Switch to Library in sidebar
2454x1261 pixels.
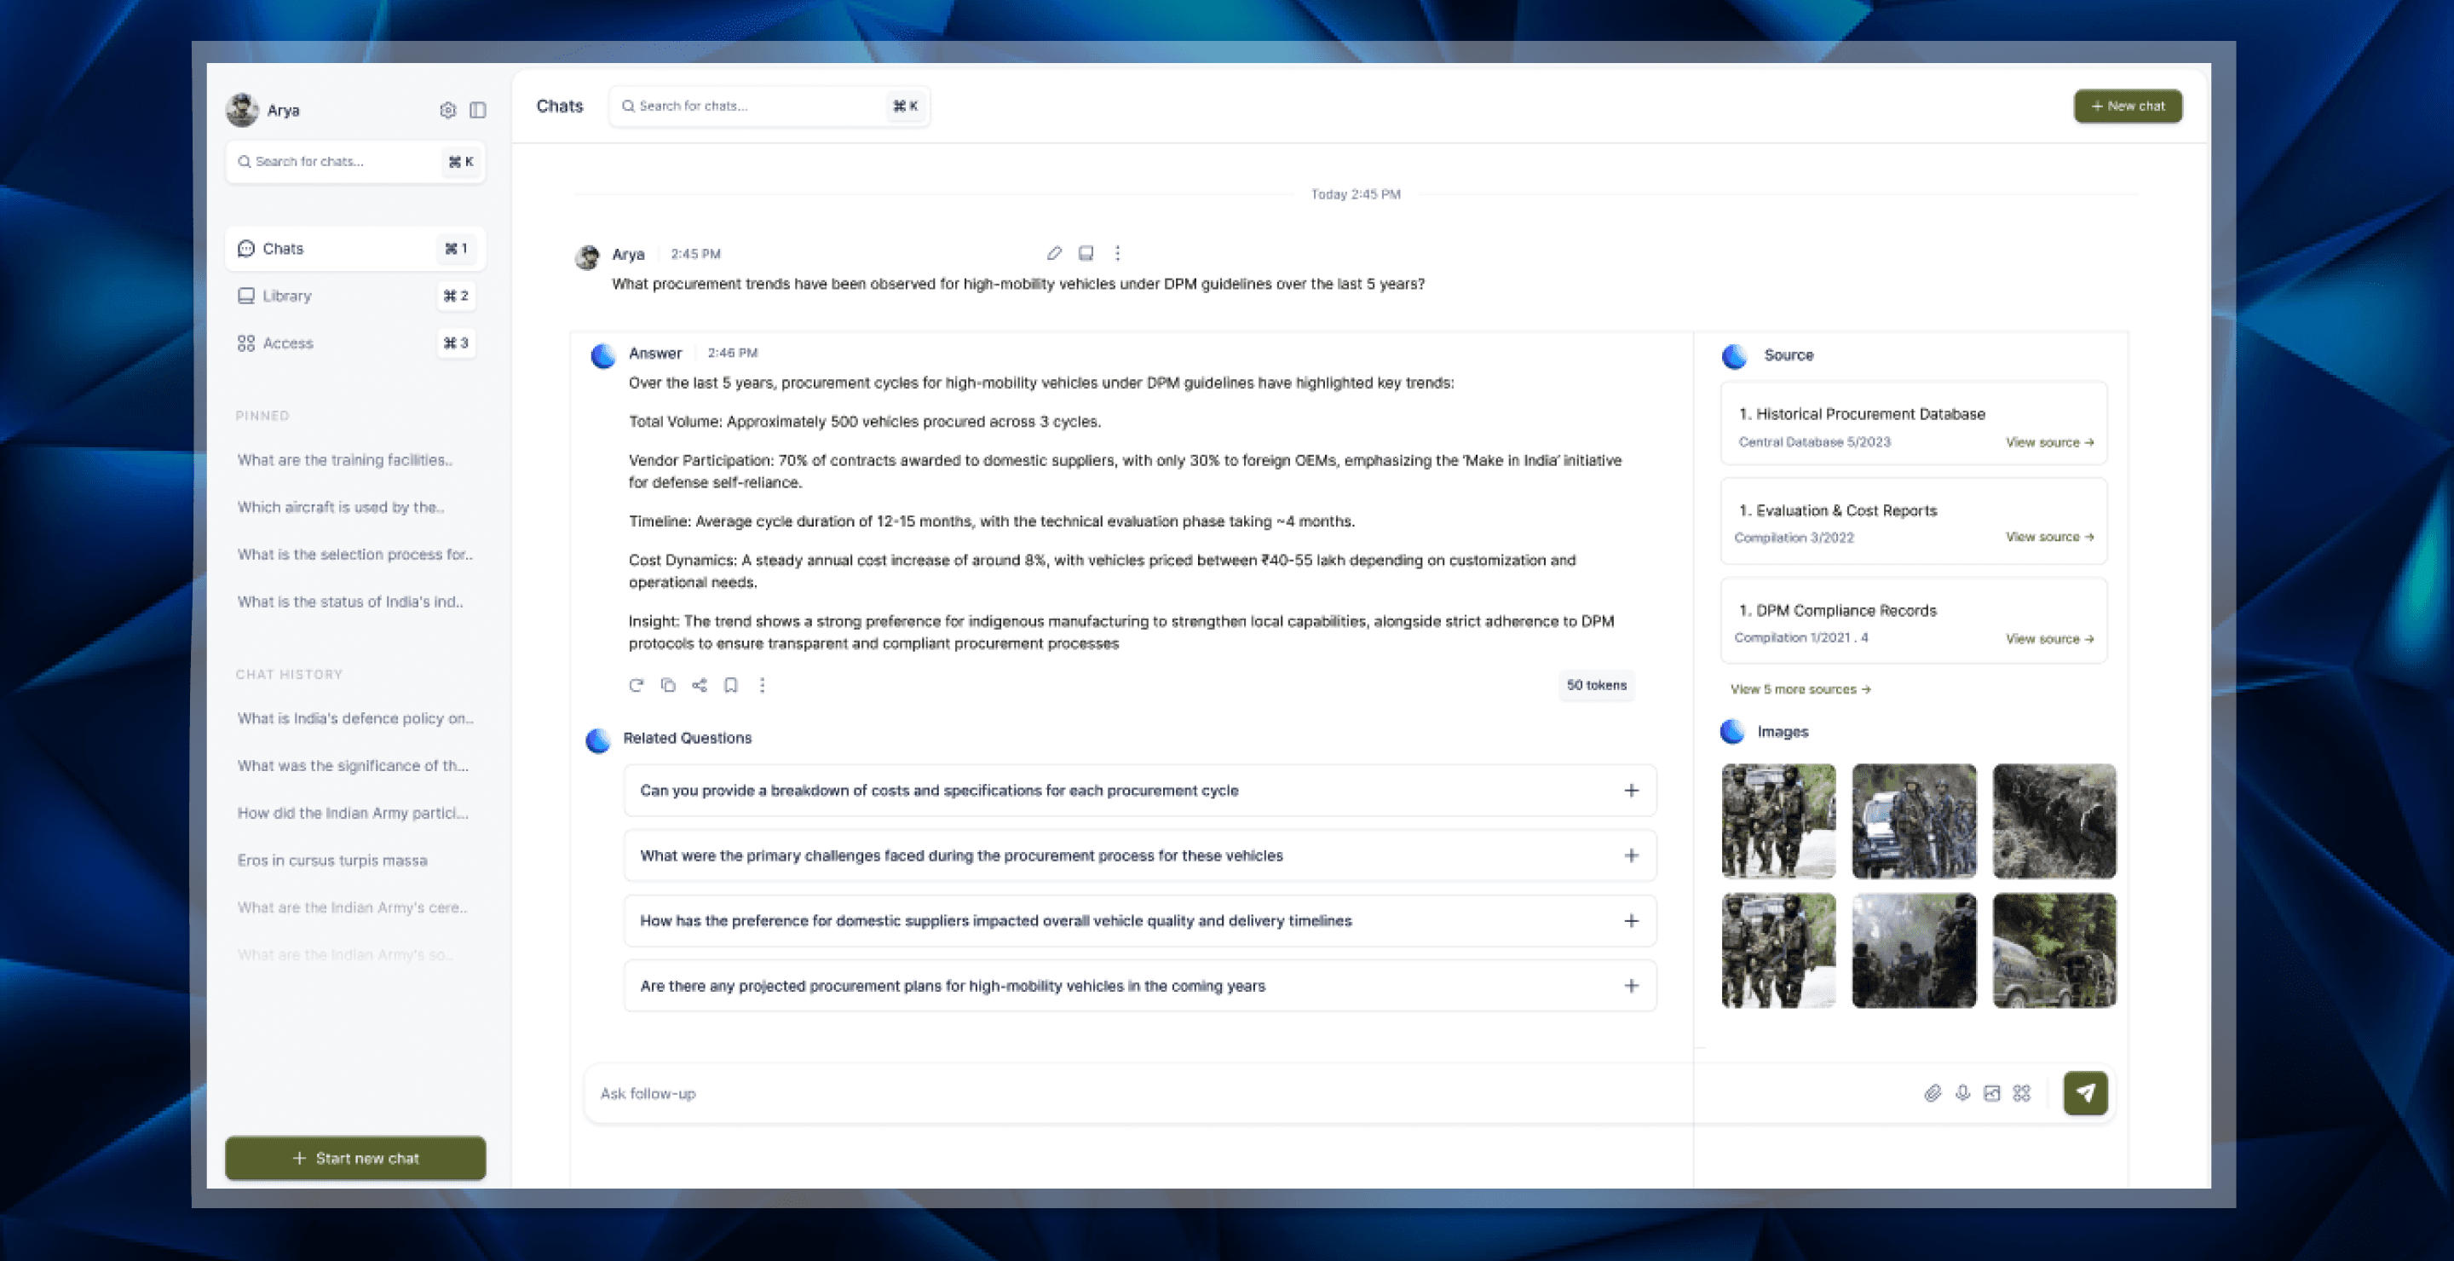(x=287, y=297)
